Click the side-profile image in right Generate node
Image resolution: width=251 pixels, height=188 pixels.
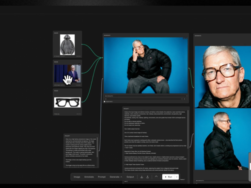[x=223, y=139]
